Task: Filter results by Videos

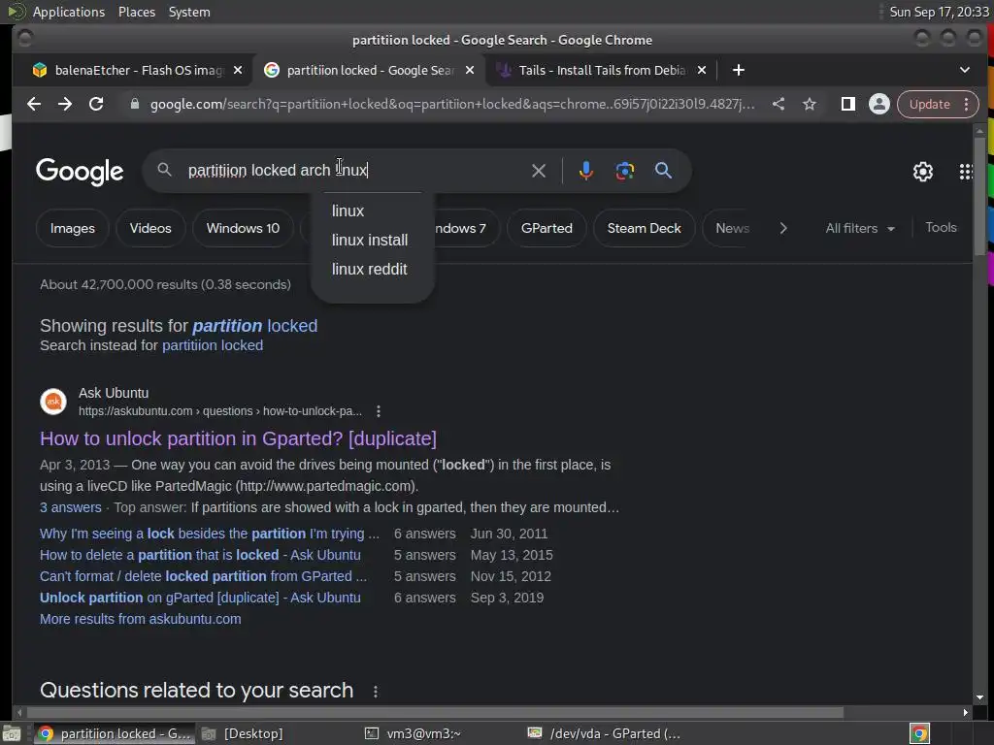Action: [x=150, y=228]
